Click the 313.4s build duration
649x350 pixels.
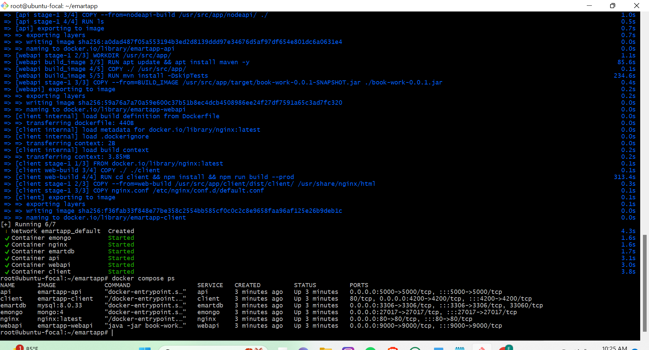tap(625, 177)
